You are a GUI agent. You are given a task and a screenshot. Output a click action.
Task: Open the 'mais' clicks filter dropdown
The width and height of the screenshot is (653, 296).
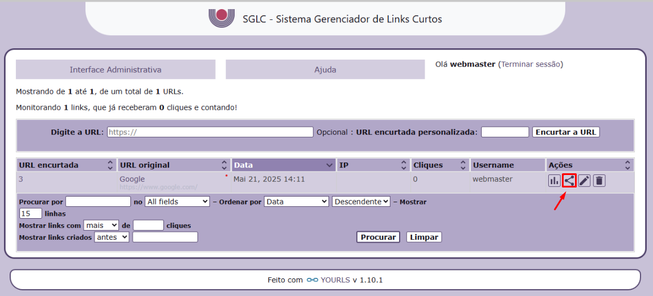click(101, 226)
